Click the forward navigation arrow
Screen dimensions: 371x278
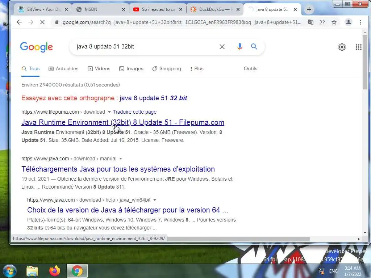click(31, 22)
